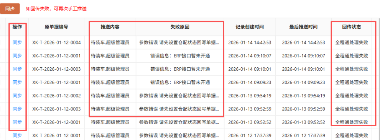380x140 pixels.
Task: Click 记录创建时间 value 2026-01-13 09:52:52
Action: [250, 122]
